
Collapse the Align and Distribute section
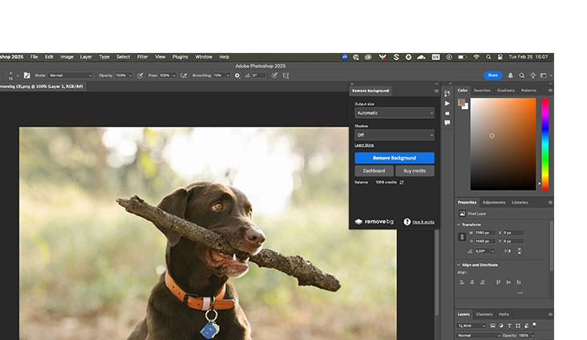click(x=459, y=265)
